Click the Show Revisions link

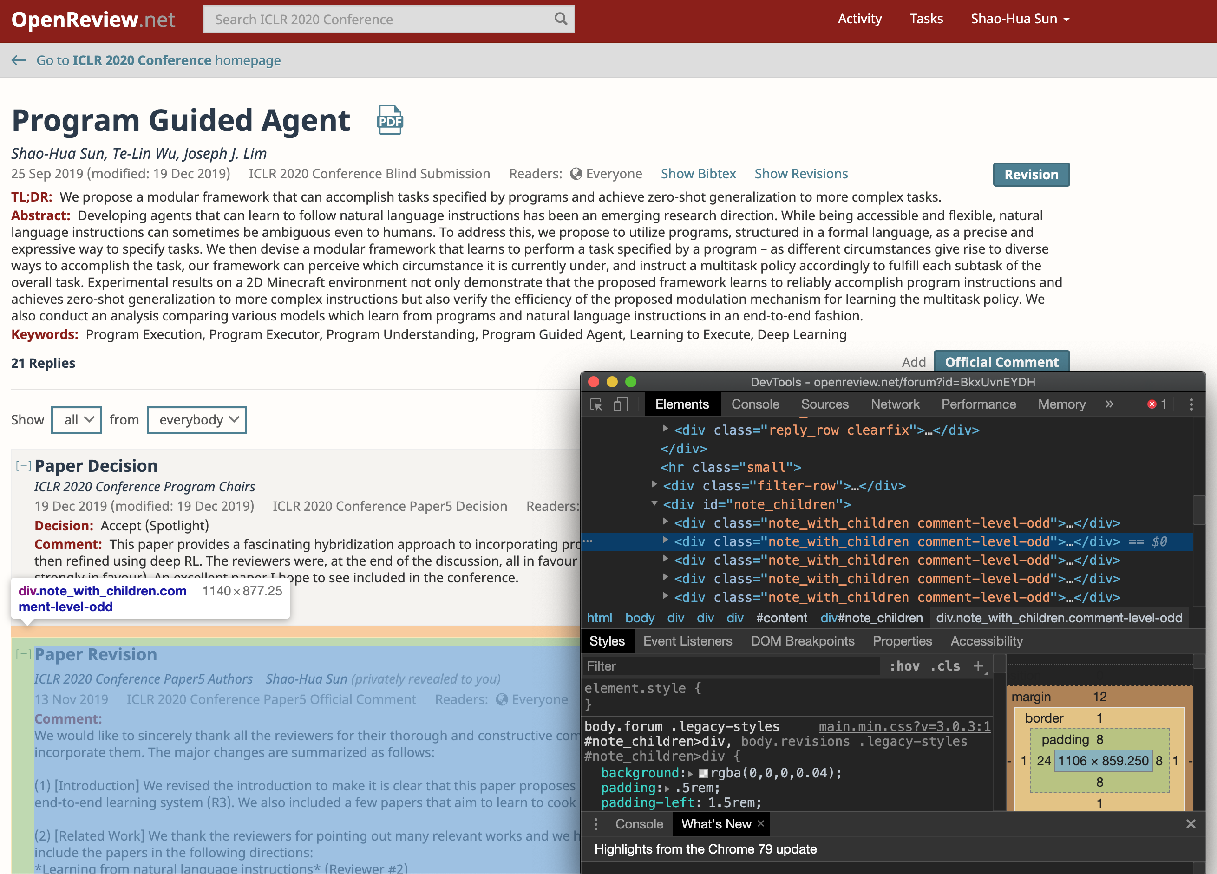pos(801,174)
